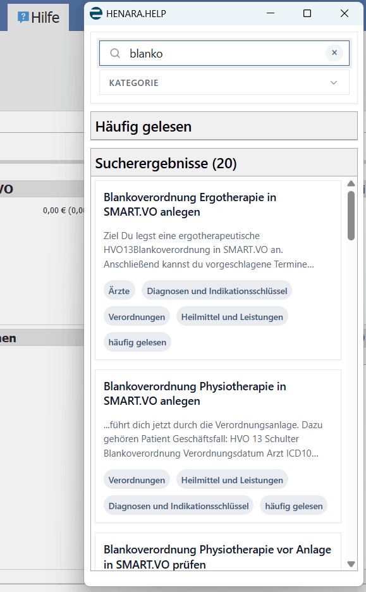
Task: Click häufig gelesen tag in Physiotherapie card
Action: click(x=293, y=506)
